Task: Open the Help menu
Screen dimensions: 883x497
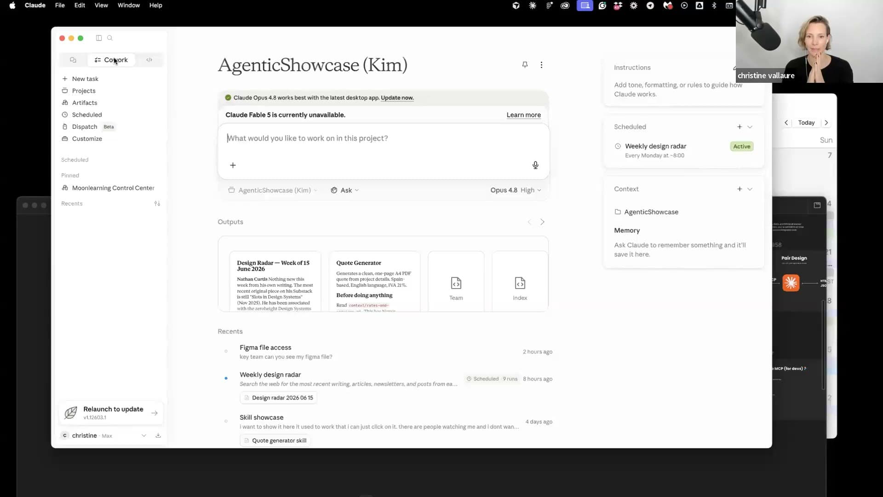Action: click(x=155, y=5)
